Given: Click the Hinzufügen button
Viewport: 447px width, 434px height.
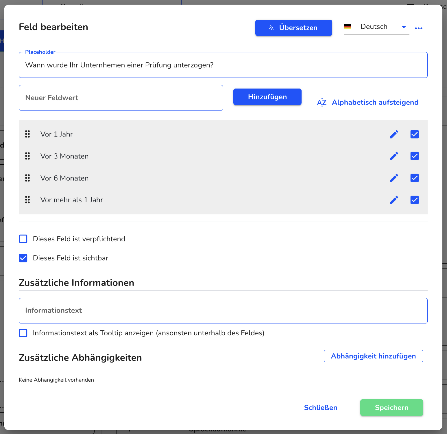Looking at the screenshot, I should 267,97.
